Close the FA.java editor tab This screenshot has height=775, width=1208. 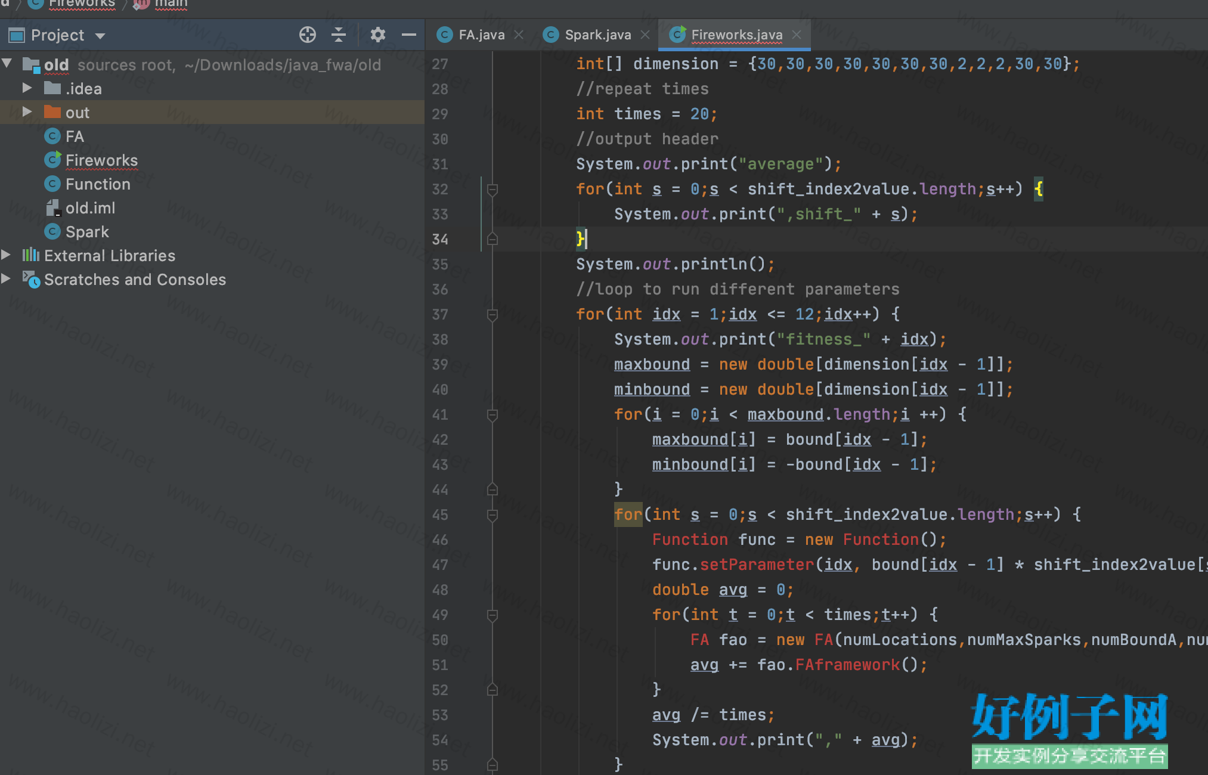click(x=519, y=35)
